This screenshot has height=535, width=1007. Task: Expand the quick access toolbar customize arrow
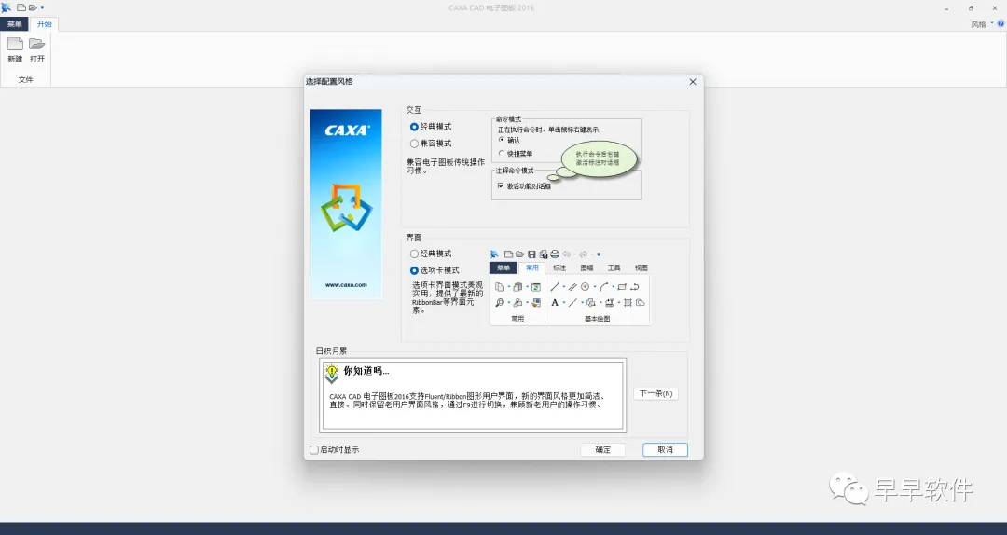pos(42,7)
